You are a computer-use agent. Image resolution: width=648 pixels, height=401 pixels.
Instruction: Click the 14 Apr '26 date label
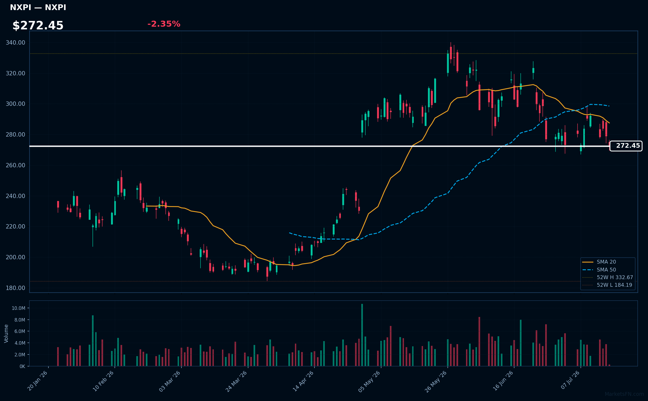pos(303,381)
